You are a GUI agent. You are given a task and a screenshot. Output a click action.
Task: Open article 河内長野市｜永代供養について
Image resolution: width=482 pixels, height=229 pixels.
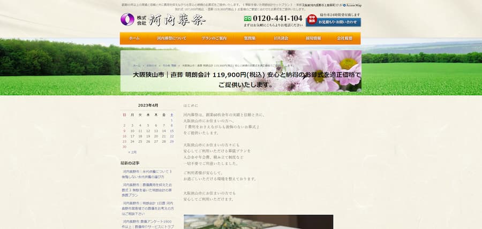pyautogui.click(x=147, y=174)
